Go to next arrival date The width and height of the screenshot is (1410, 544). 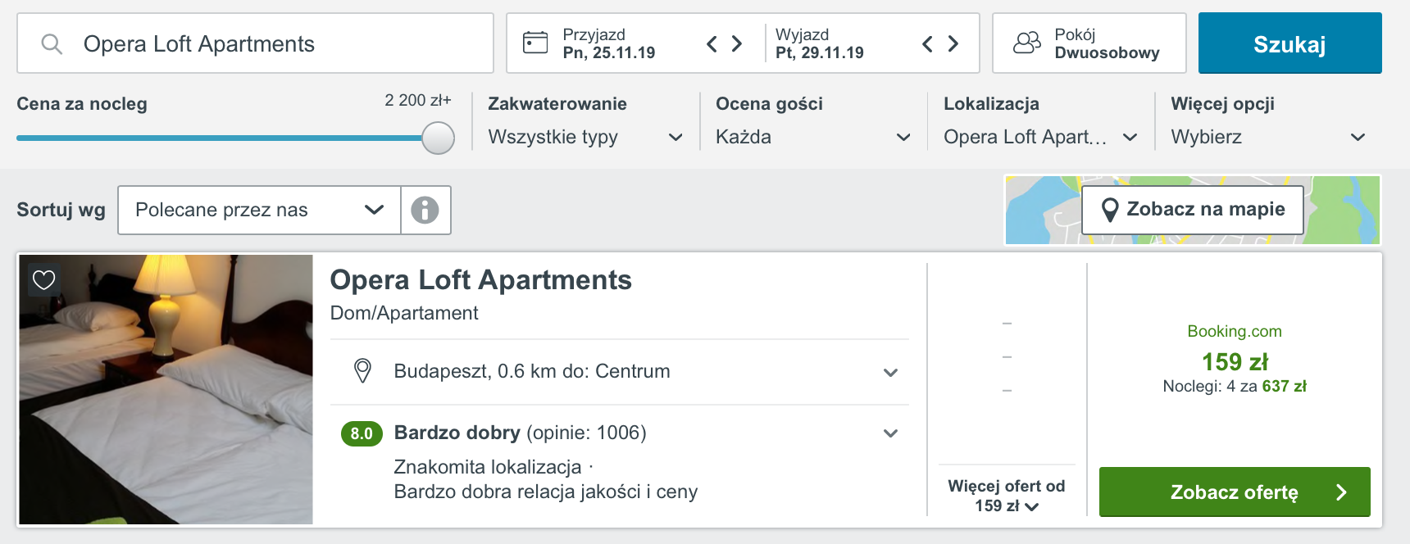[x=737, y=43]
